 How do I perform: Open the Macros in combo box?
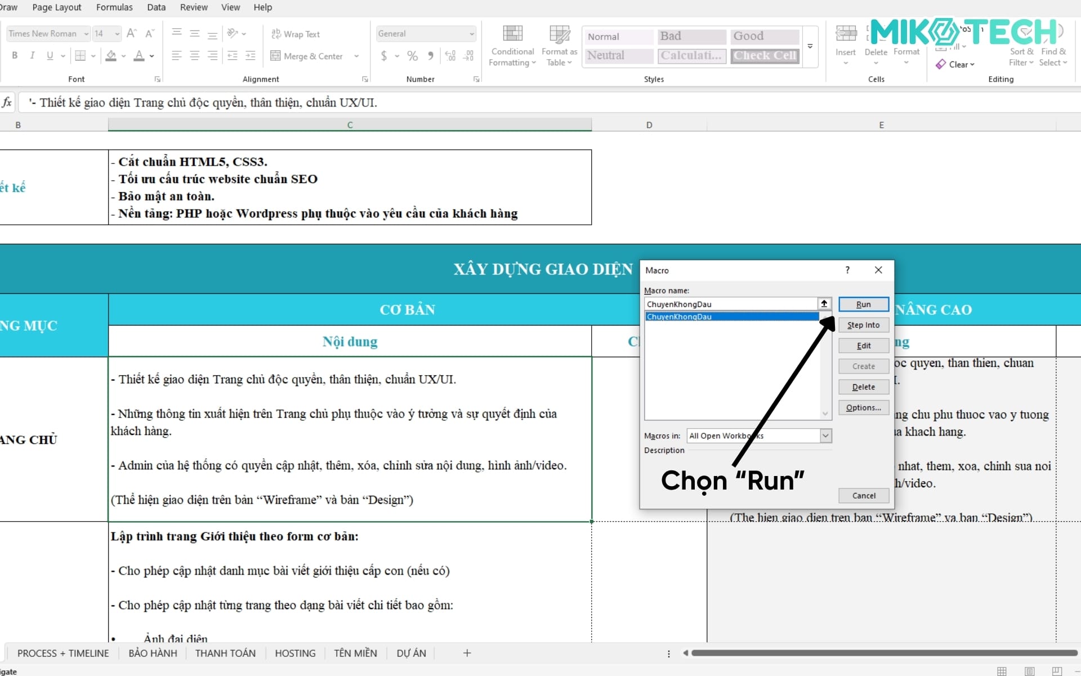(x=759, y=435)
